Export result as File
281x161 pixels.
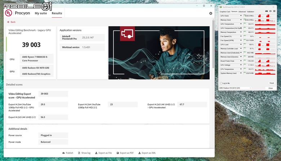click(x=103, y=153)
